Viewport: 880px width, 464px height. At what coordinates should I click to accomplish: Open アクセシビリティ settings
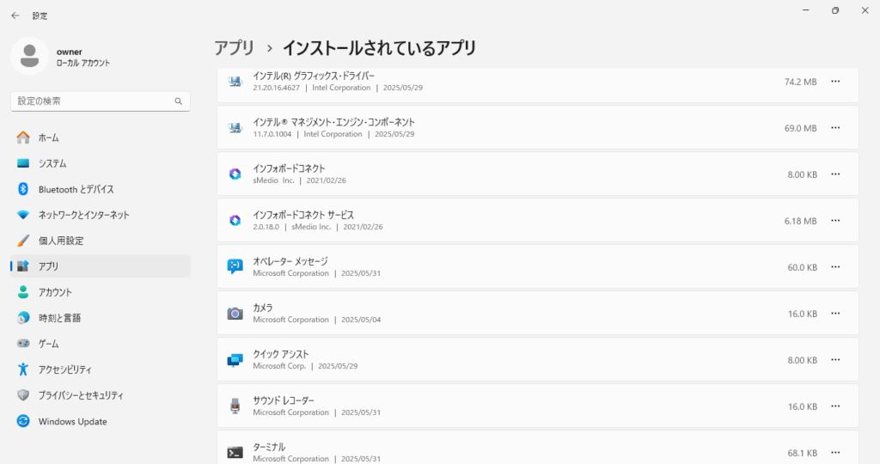tap(101, 369)
